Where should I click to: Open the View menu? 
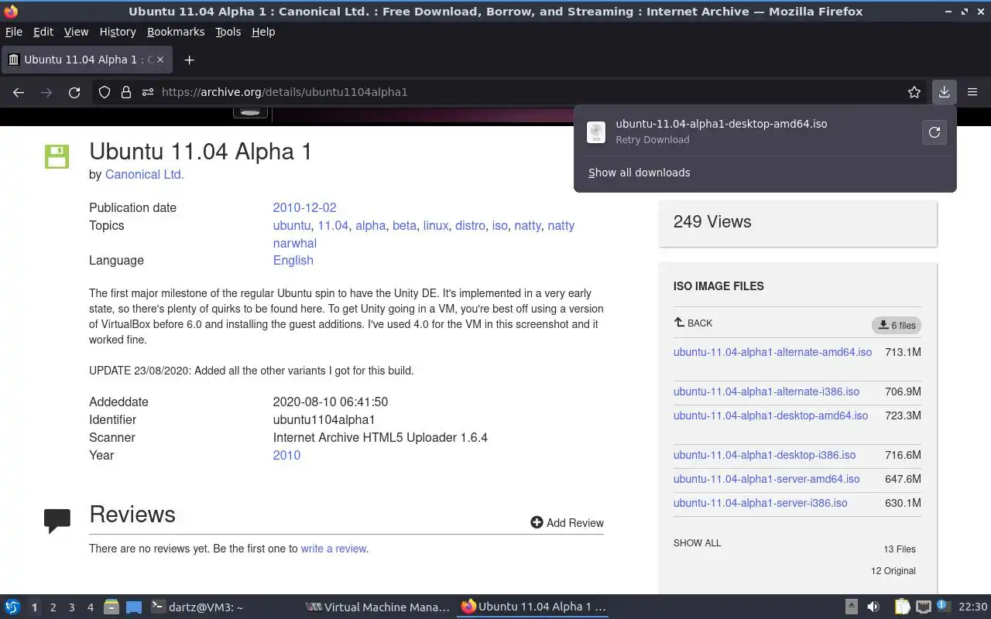pyautogui.click(x=76, y=32)
